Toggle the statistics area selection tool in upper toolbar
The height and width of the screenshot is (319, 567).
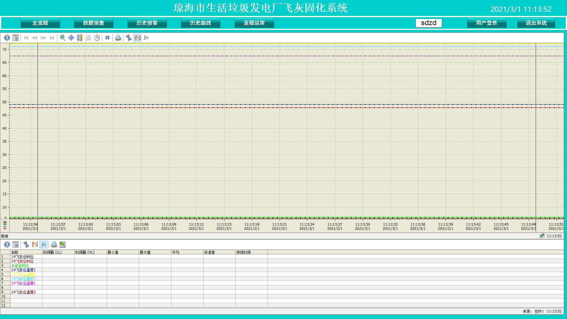137,38
